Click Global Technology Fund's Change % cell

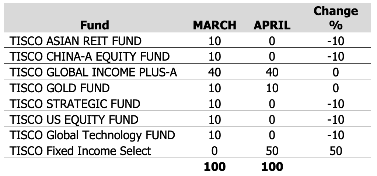pos(335,135)
